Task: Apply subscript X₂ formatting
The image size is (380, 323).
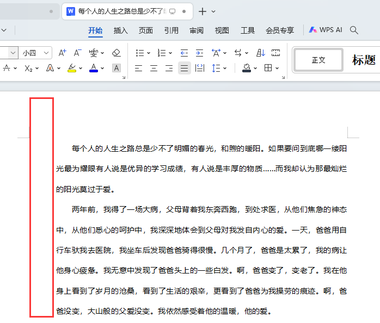Action: [x=28, y=69]
